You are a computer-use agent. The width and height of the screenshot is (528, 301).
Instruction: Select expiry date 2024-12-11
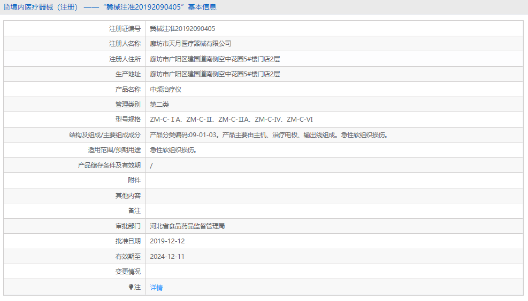(167, 256)
